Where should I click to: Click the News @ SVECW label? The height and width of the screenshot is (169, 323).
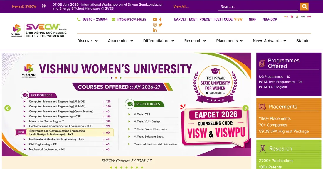point(24,6)
